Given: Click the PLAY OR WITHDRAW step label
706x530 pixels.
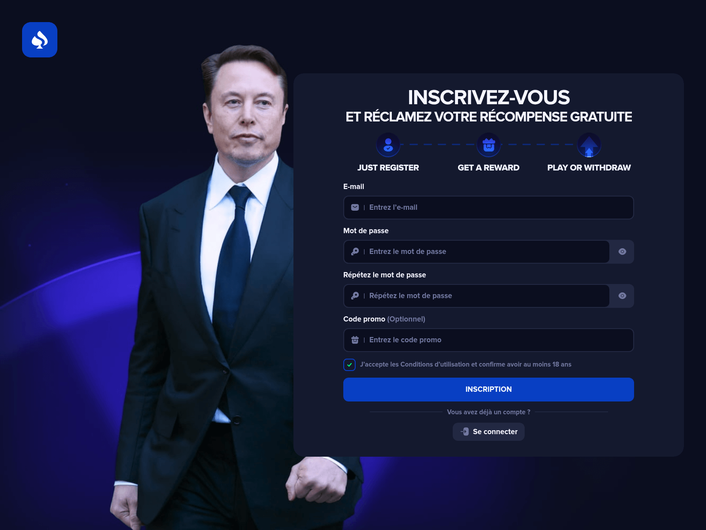Looking at the screenshot, I should 589,167.
